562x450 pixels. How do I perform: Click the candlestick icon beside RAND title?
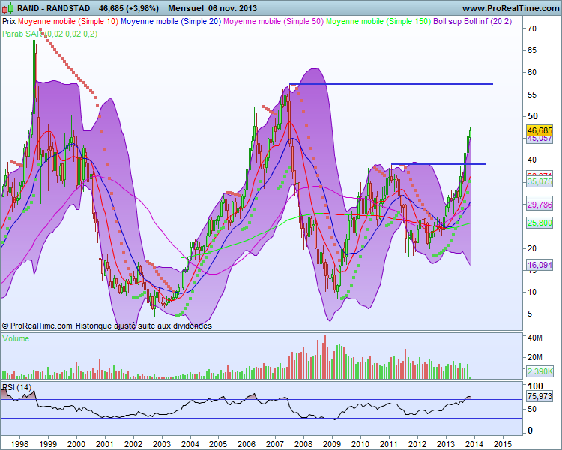click(x=8, y=8)
